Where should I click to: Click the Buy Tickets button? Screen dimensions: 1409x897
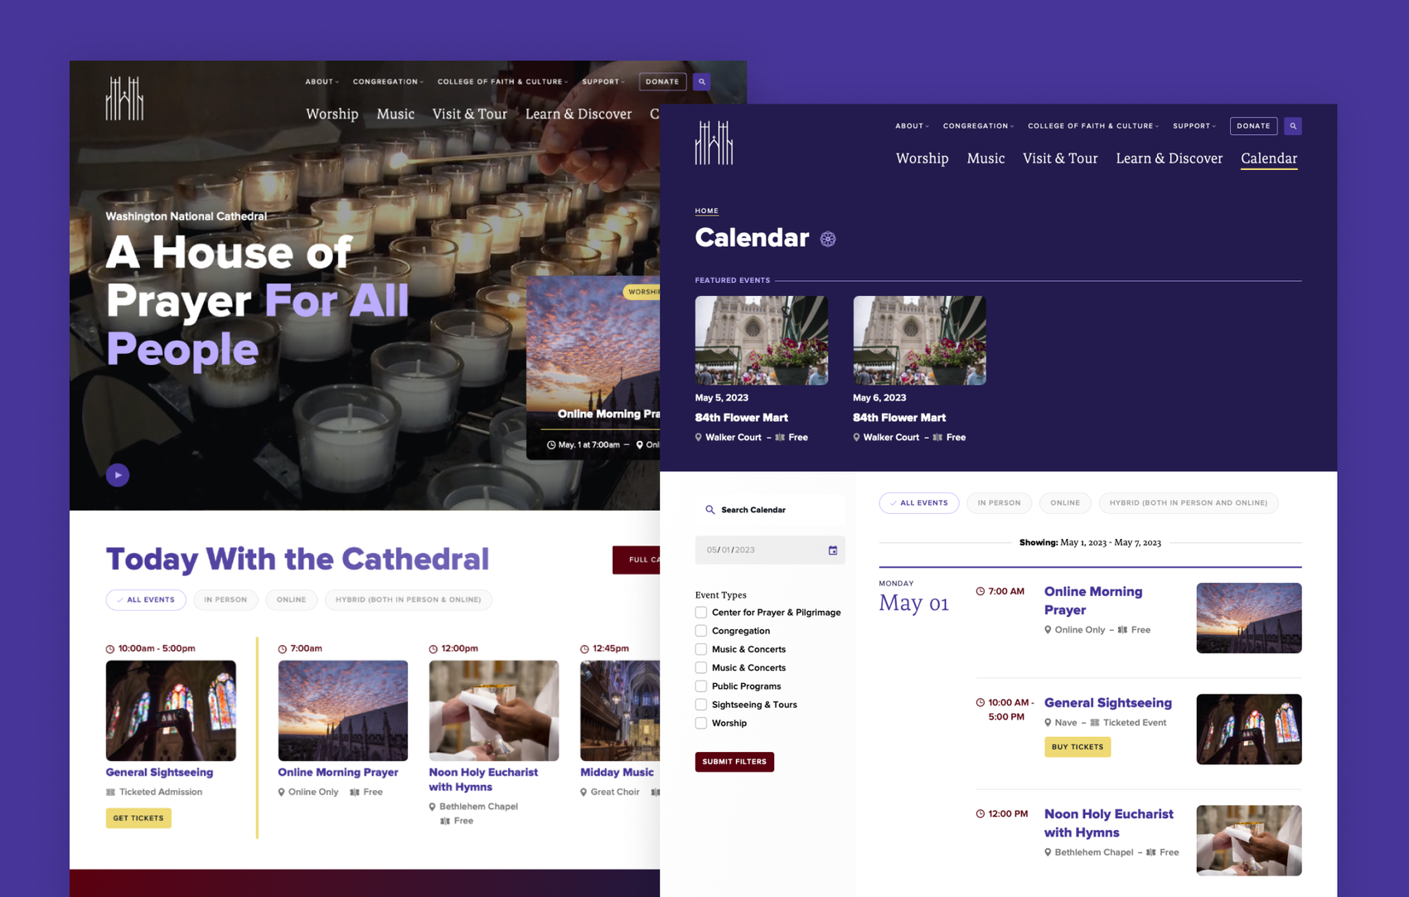[1077, 747]
